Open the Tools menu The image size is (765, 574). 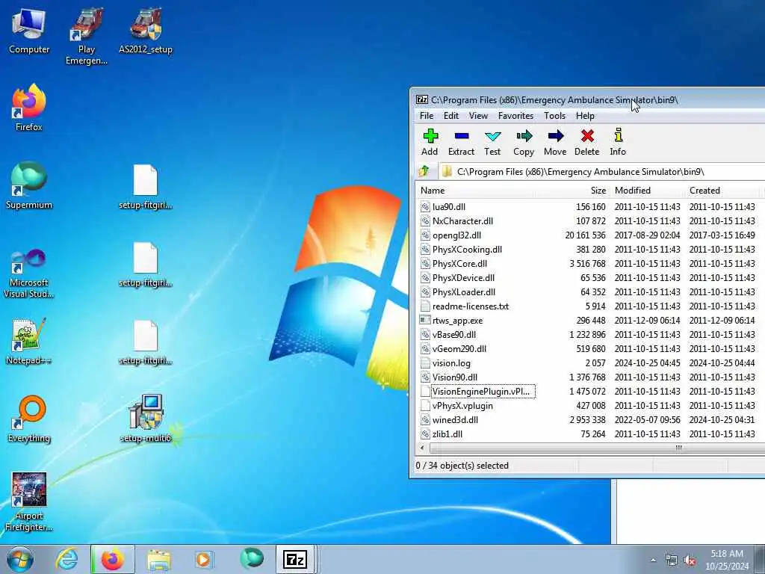[x=555, y=116]
